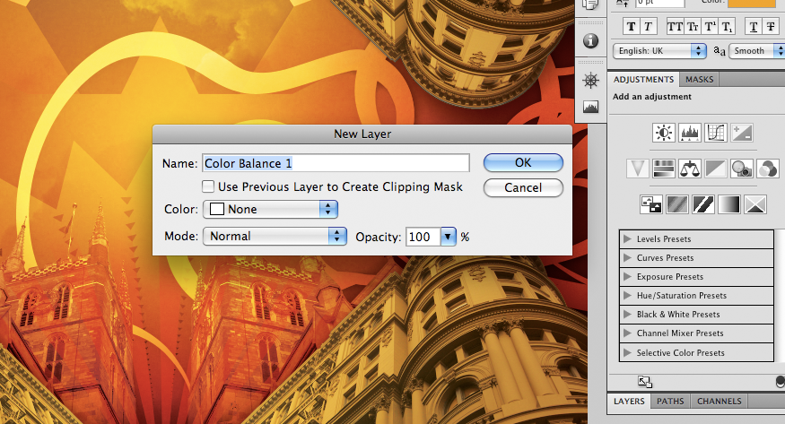Open the layer Color dropdown showing None

[x=270, y=209]
